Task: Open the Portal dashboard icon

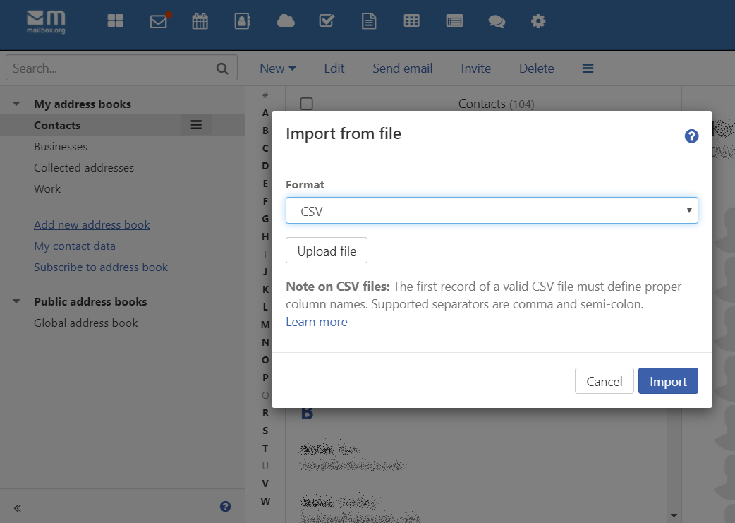Action: point(115,21)
